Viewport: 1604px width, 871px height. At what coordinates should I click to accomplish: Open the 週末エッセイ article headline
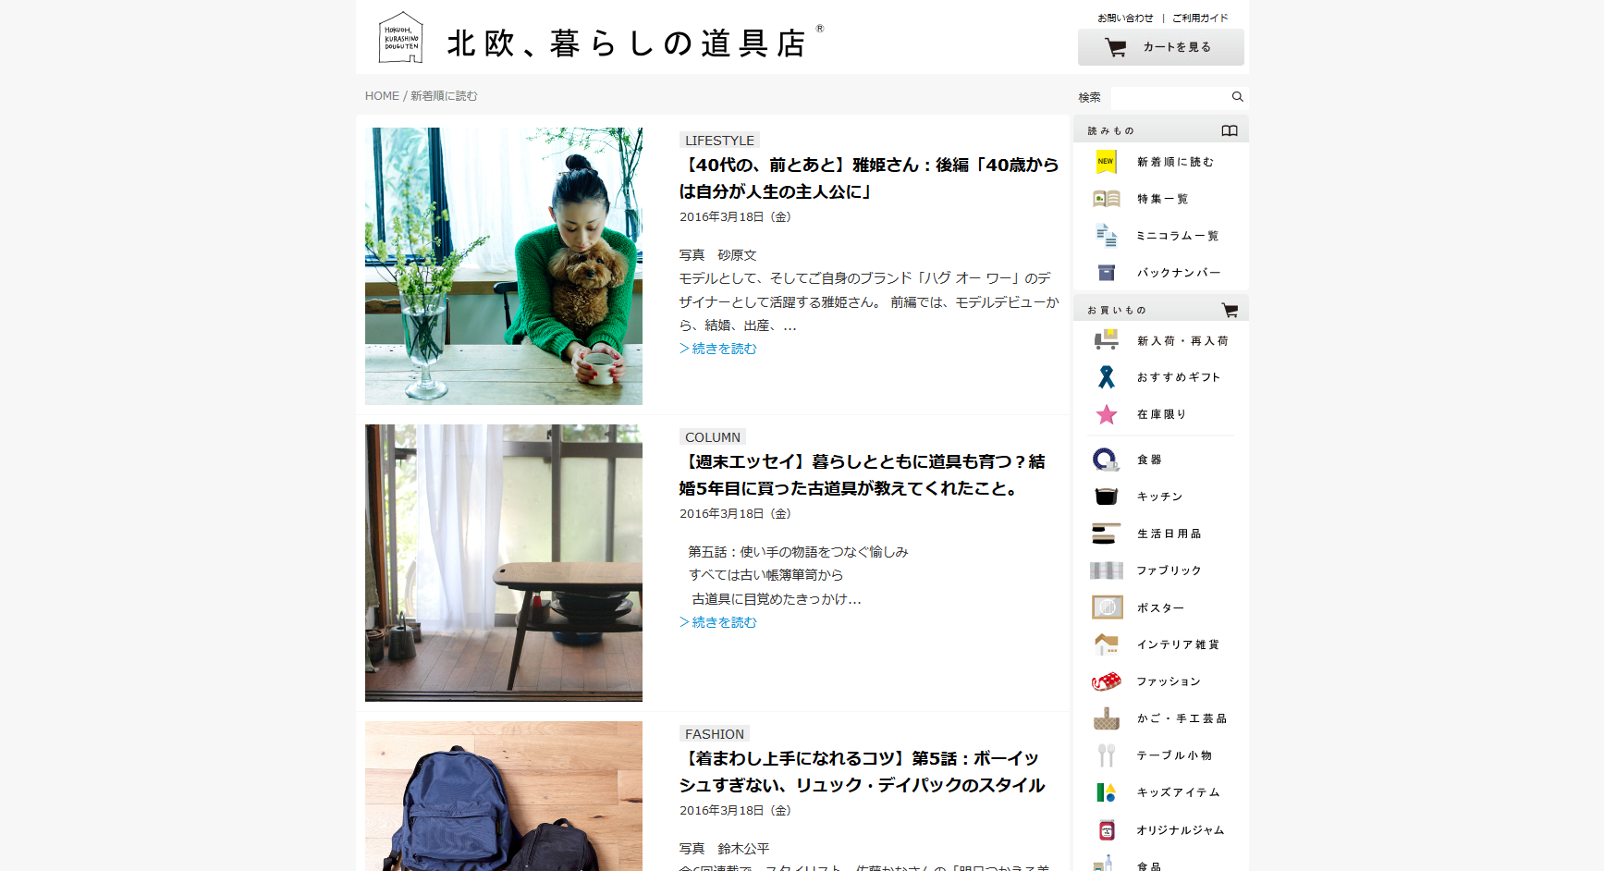tap(863, 474)
